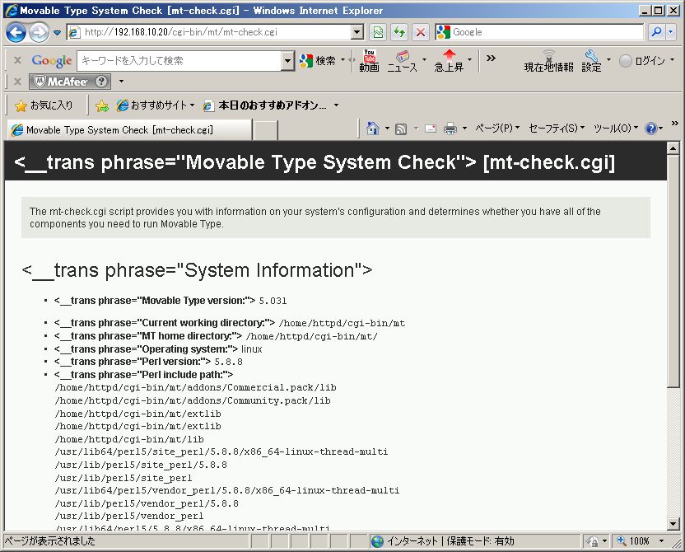The width and height of the screenshot is (685, 552).
Task: Open the 本日のおすすめアドオン favorites link
Action: point(265,105)
